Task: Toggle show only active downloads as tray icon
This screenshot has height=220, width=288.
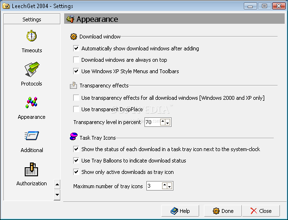Action: click(76, 172)
